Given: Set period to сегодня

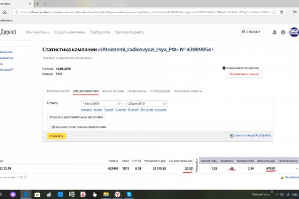Looking at the screenshot, I should [86, 110].
